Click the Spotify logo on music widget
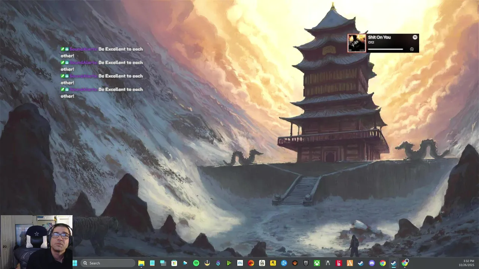The width and height of the screenshot is (479, 269). pos(415,37)
